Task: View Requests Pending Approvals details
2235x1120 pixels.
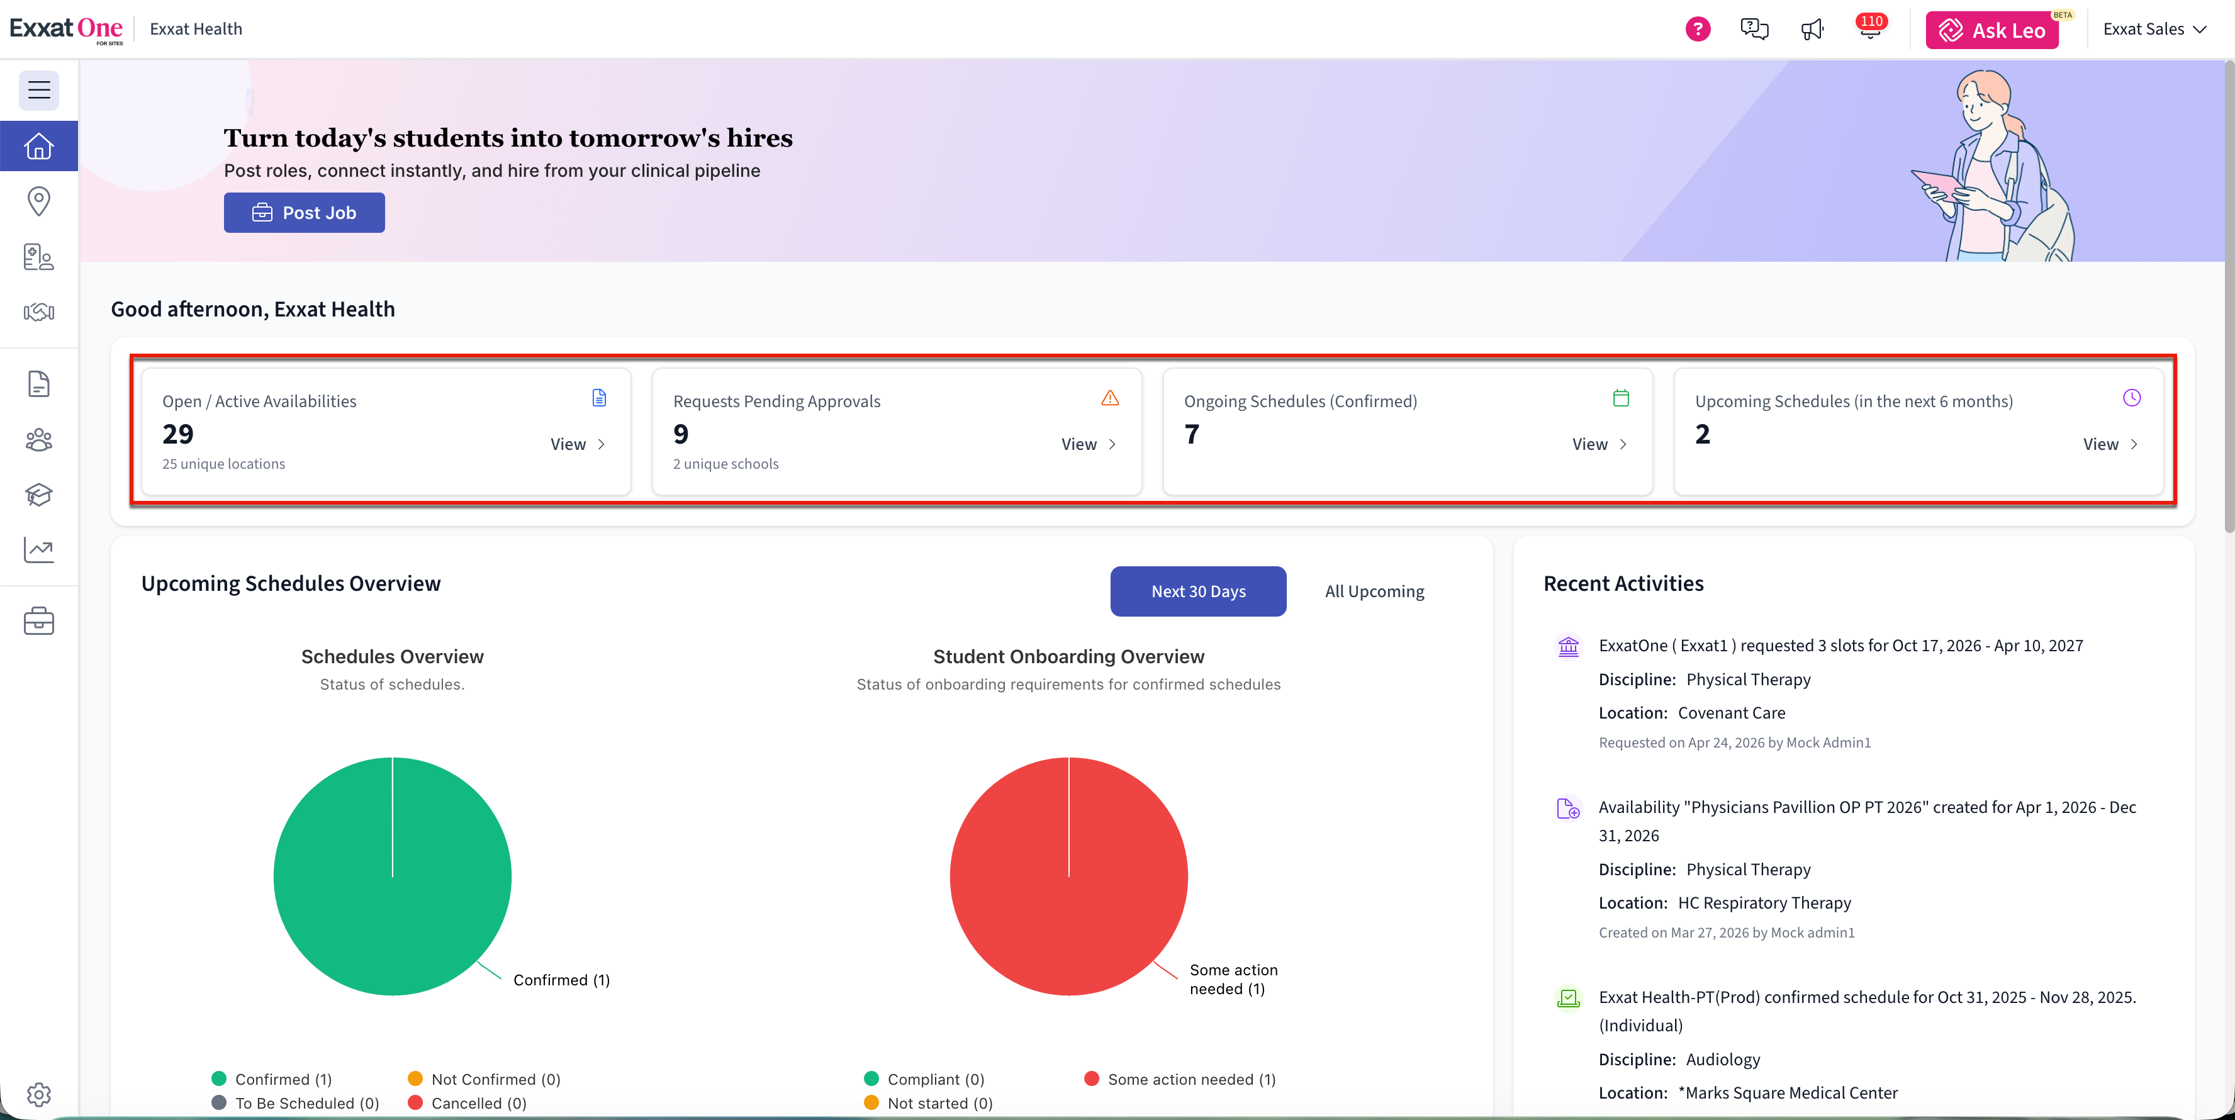Action: [x=1089, y=444]
